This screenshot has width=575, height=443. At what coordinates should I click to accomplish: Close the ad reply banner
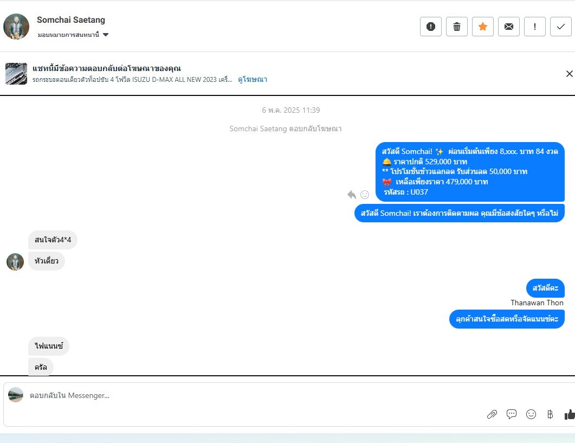tap(569, 74)
